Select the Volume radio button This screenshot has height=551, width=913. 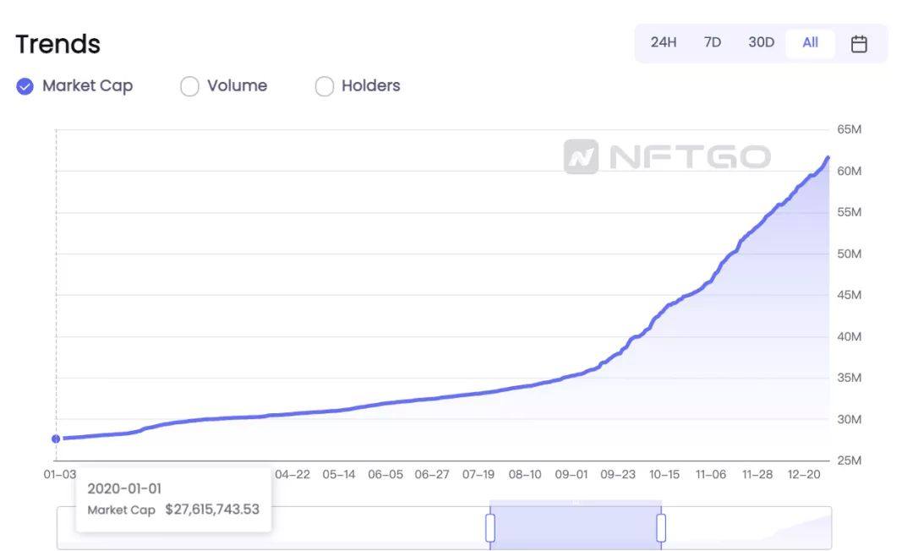click(x=189, y=85)
